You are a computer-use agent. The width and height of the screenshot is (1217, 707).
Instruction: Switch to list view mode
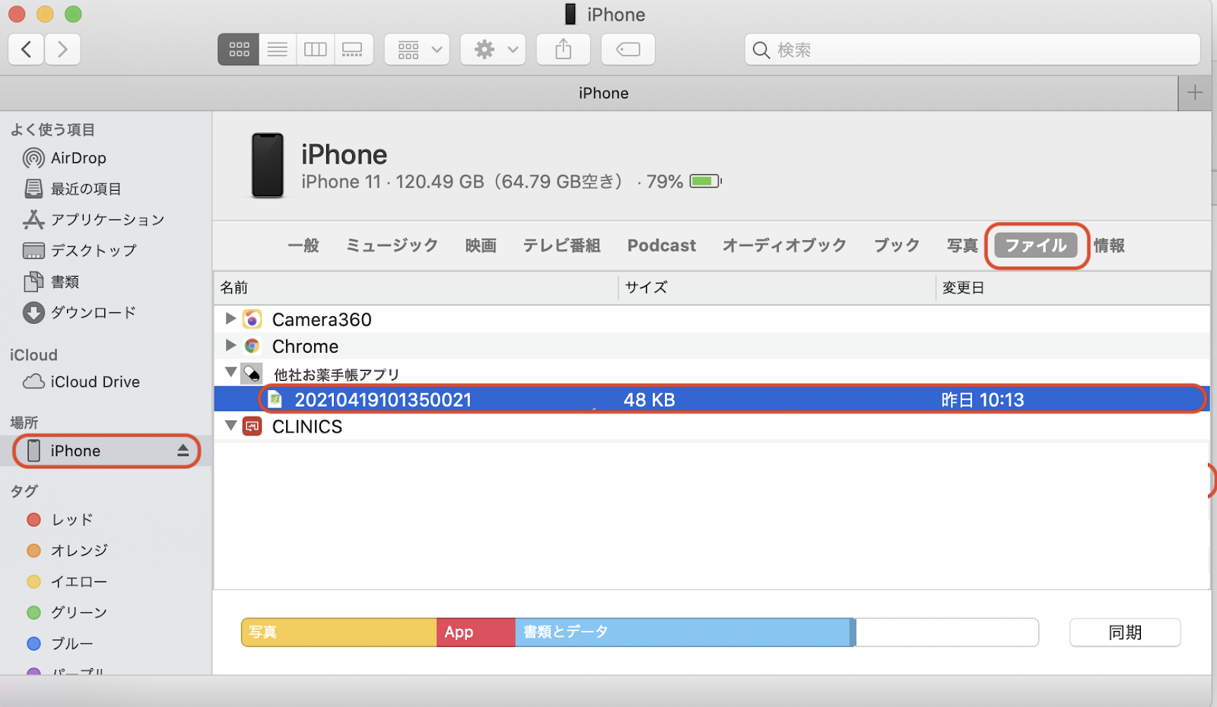tap(278, 49)
